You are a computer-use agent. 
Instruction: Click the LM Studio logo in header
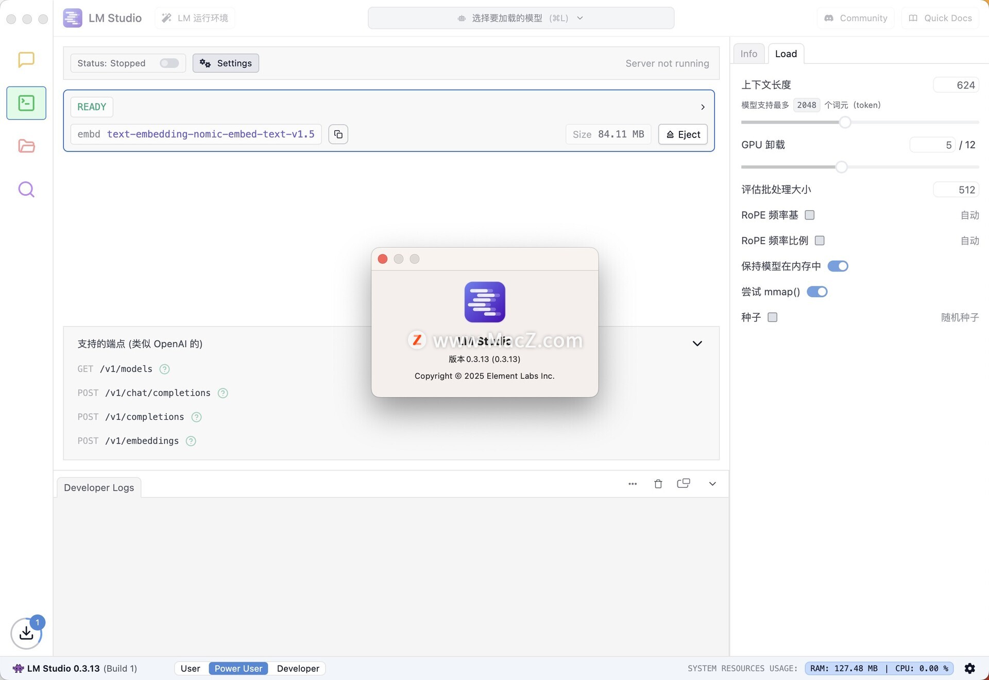point(73,18)
